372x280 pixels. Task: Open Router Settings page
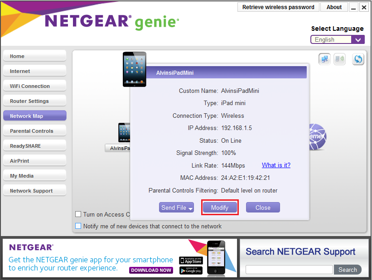tap(34, 101)
